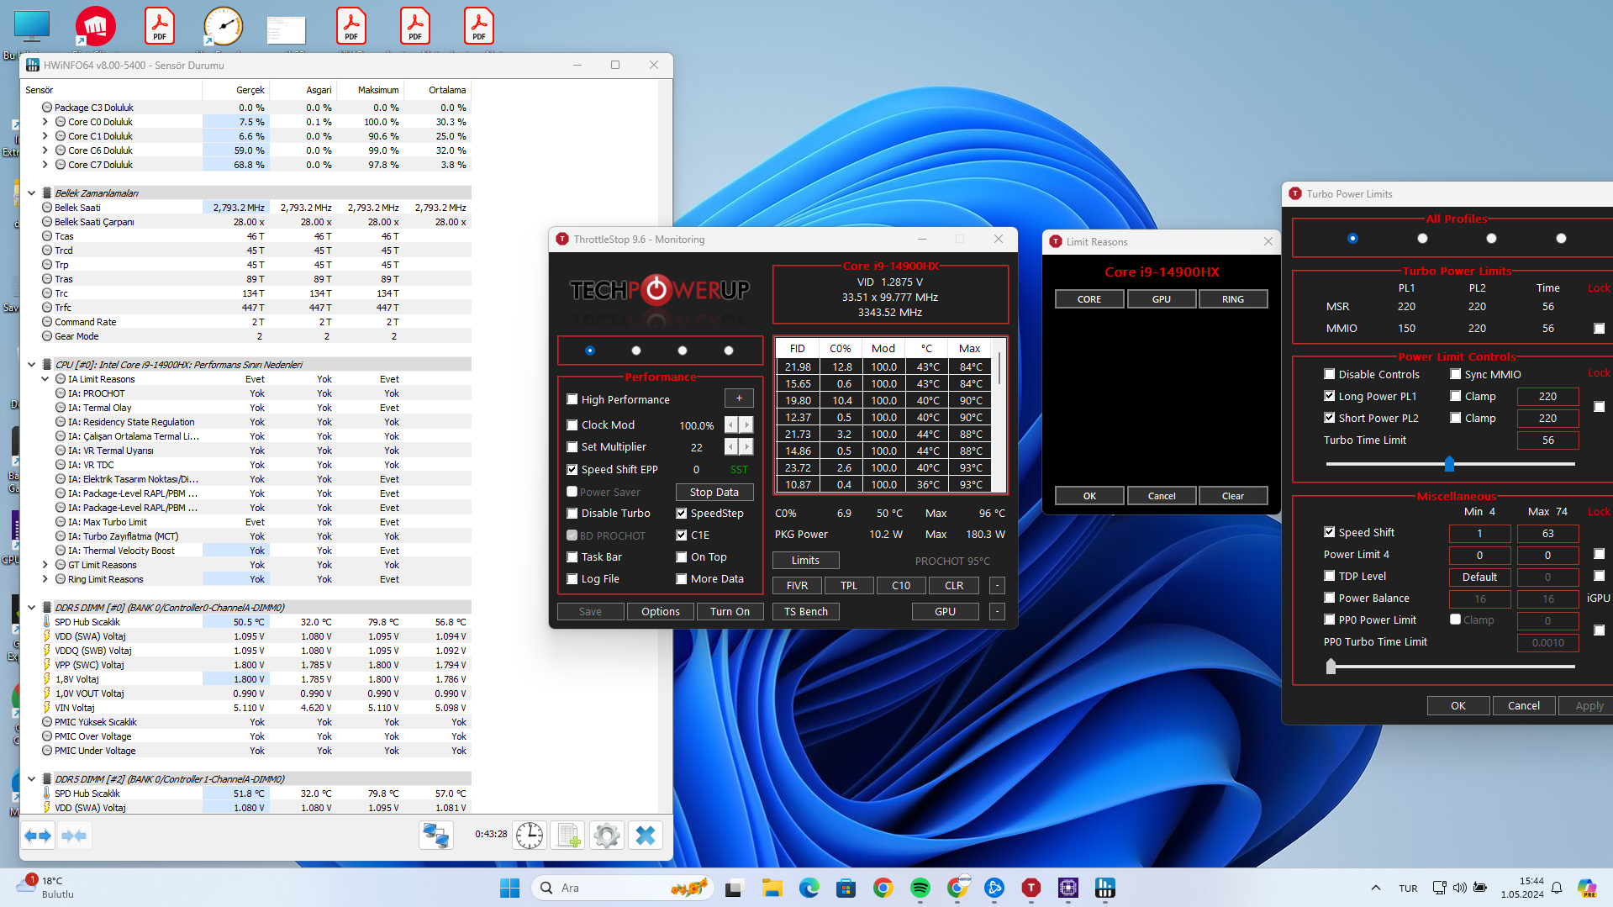Click the HWiNFO expand columns arrows icon
This screenshot has height=907, width=1613.
38,836
